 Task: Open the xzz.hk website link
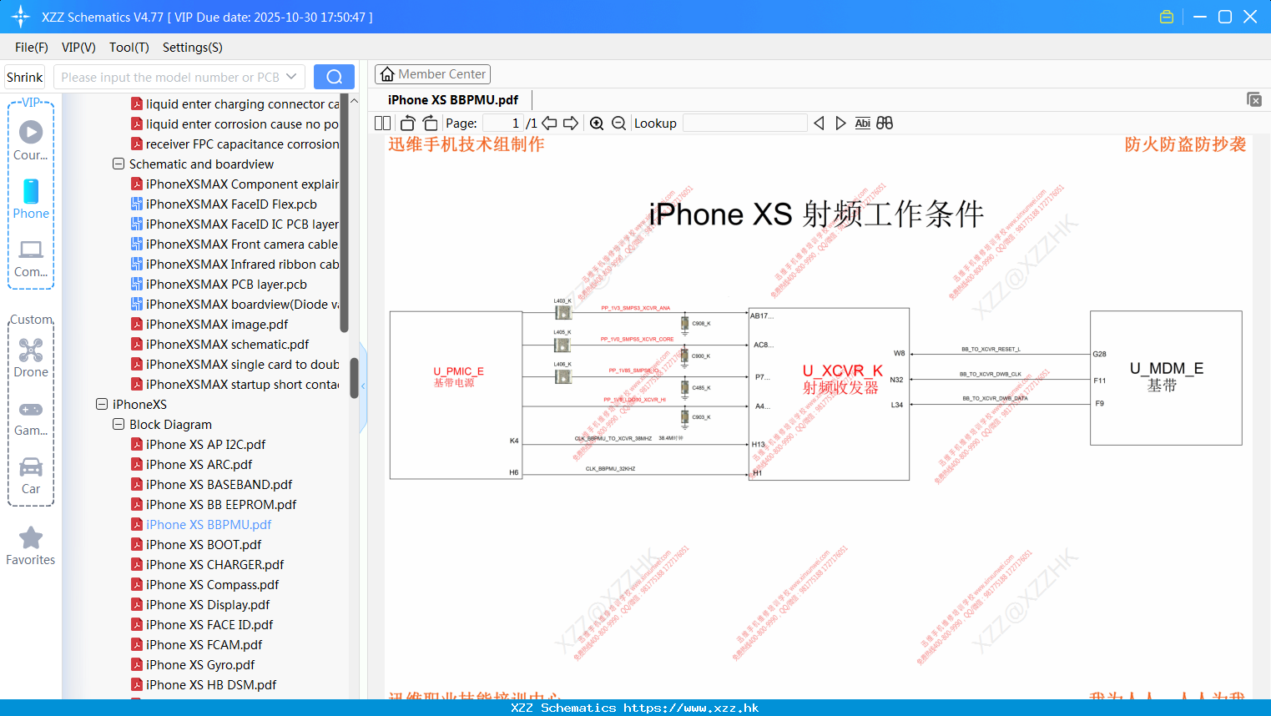click(x=691, y=708)
